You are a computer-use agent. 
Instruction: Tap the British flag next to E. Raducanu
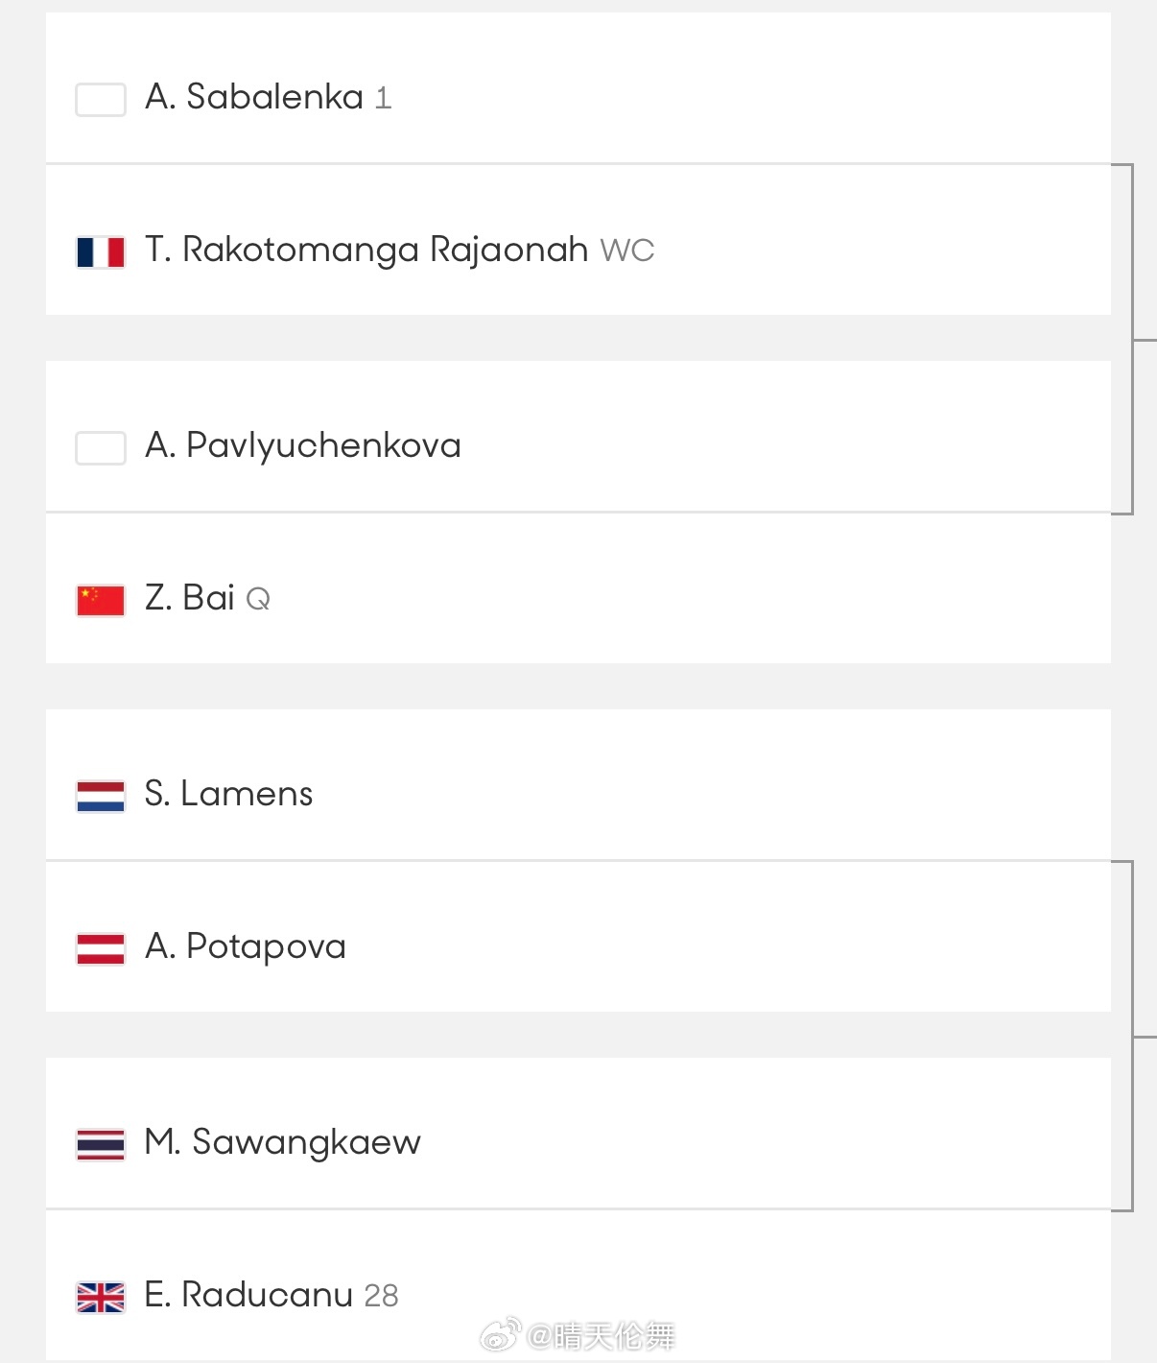click(x=101, y=1298)
